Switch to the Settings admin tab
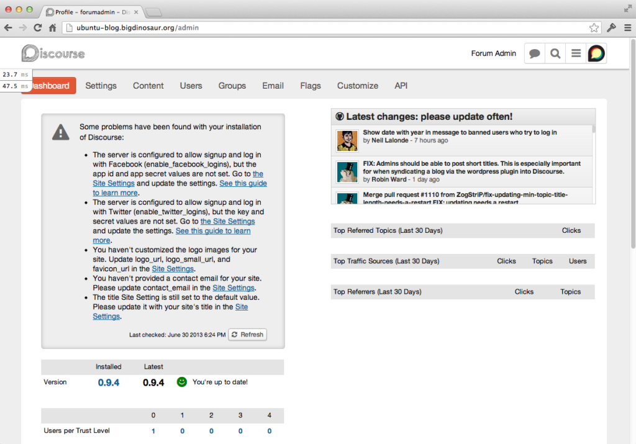This screenshot has width=636, height=444. coord(101,86)
